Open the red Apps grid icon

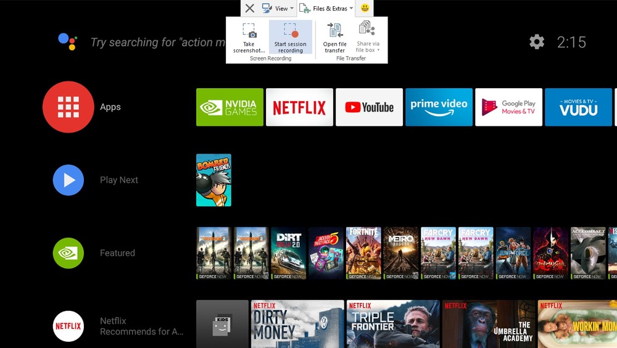pos(68,107)
